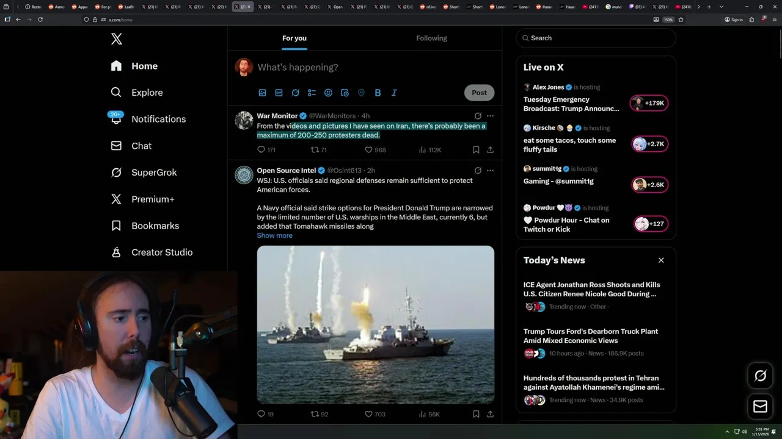The height and width of the screenshot is (439, 782).
Task: Repost the Open Source Intel post
Action: [x=320, y=414]
